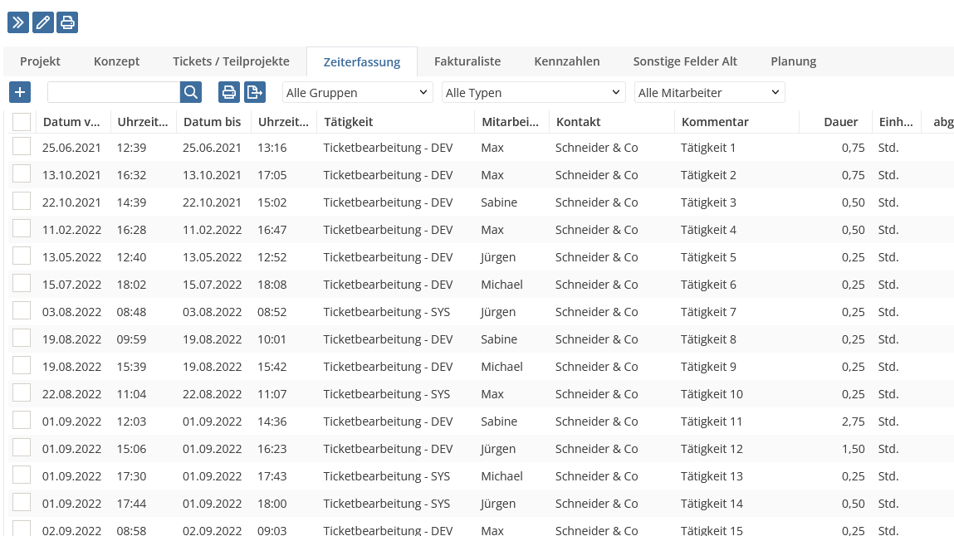
Task: Open the Alle Gruppen dropdown
Action: [x=357, y=92]
